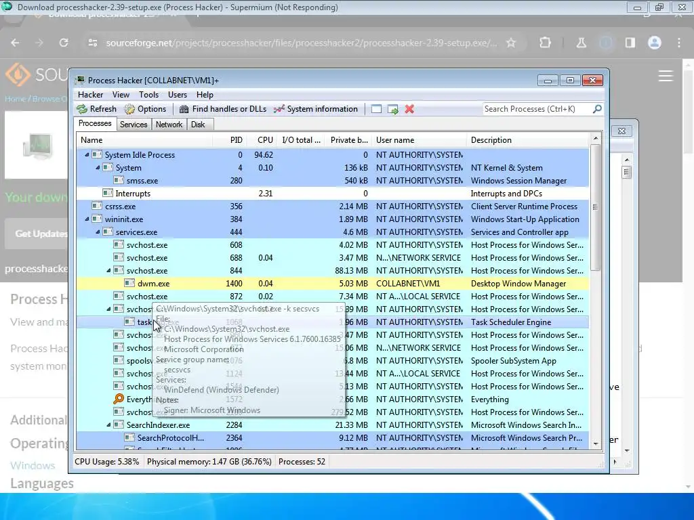Open the Users menu
The image size is (694, 520).
point(178,95)
